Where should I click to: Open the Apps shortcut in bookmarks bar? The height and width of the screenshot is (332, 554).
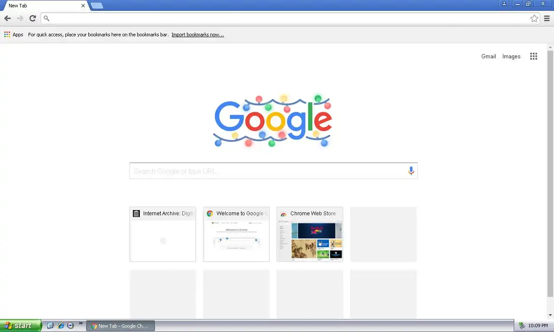(14, 35)
